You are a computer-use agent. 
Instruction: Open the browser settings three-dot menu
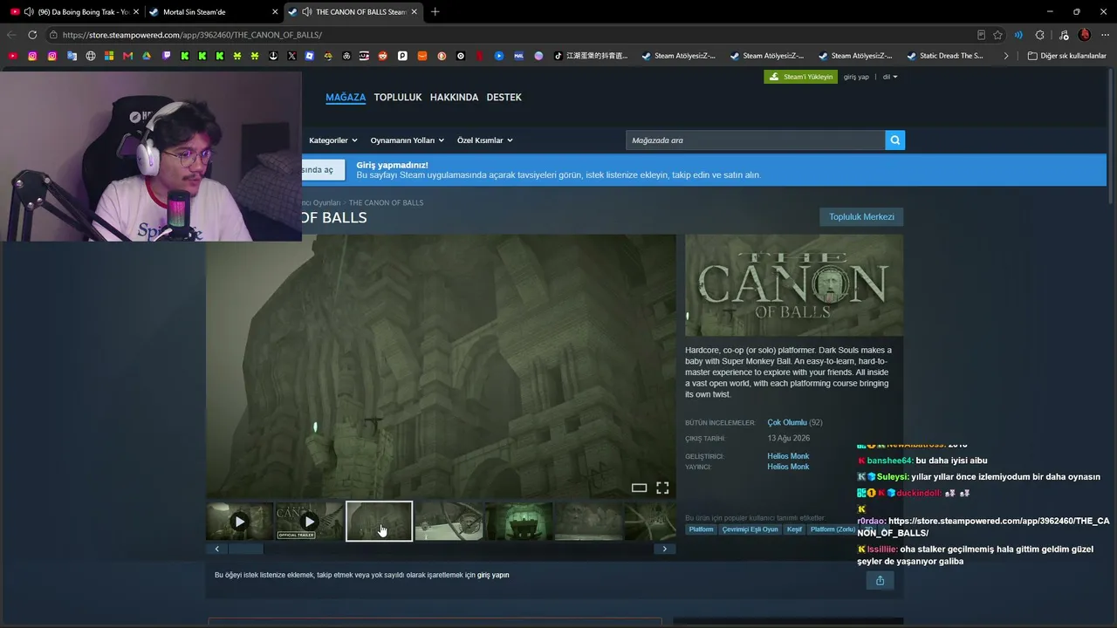(1105, 35)
